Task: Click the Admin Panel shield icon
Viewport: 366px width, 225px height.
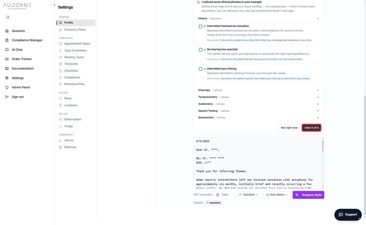Action: 7,87
